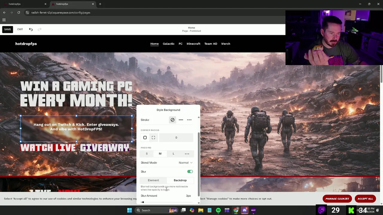The height and width of the screenshot is (215, 383).
Task: Set padding to S
Action: 147,154
